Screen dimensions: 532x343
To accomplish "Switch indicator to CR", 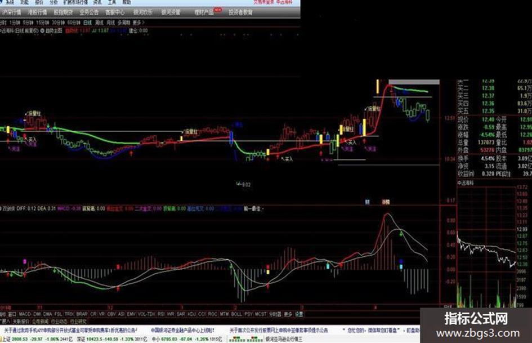I will (x=93, y=314).
